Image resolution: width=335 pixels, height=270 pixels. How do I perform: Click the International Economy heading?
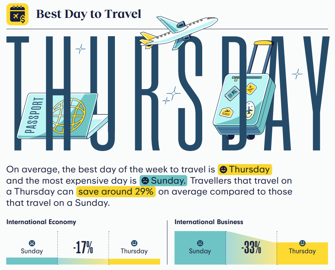41,222
